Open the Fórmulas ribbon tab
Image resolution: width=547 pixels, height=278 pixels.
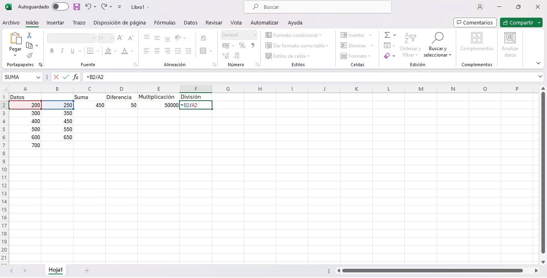pyautogui.click(x=165, y=22)
